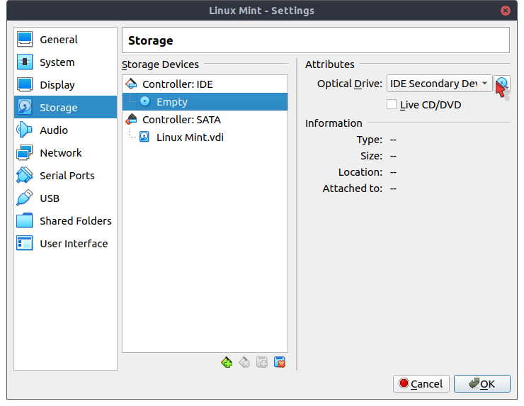Viewport: 524px width, 406px height.
Task: Select the Linux Mint.vdi disk
Action: 189,137
